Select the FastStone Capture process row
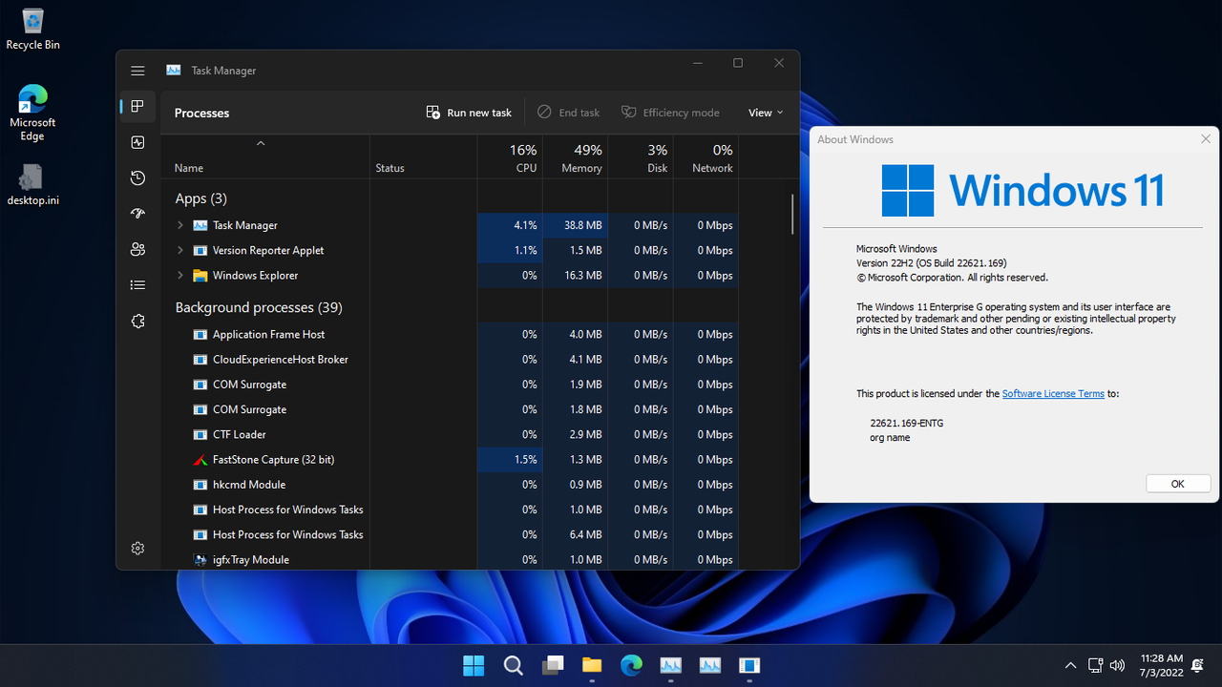The width and height of the screenshot is (1222, 687). click(x=273, y=459)
